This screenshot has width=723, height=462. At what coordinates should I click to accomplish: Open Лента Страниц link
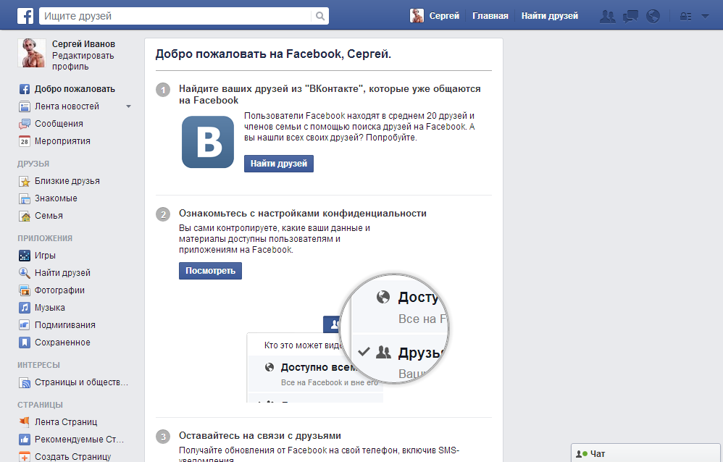[66, 422]
